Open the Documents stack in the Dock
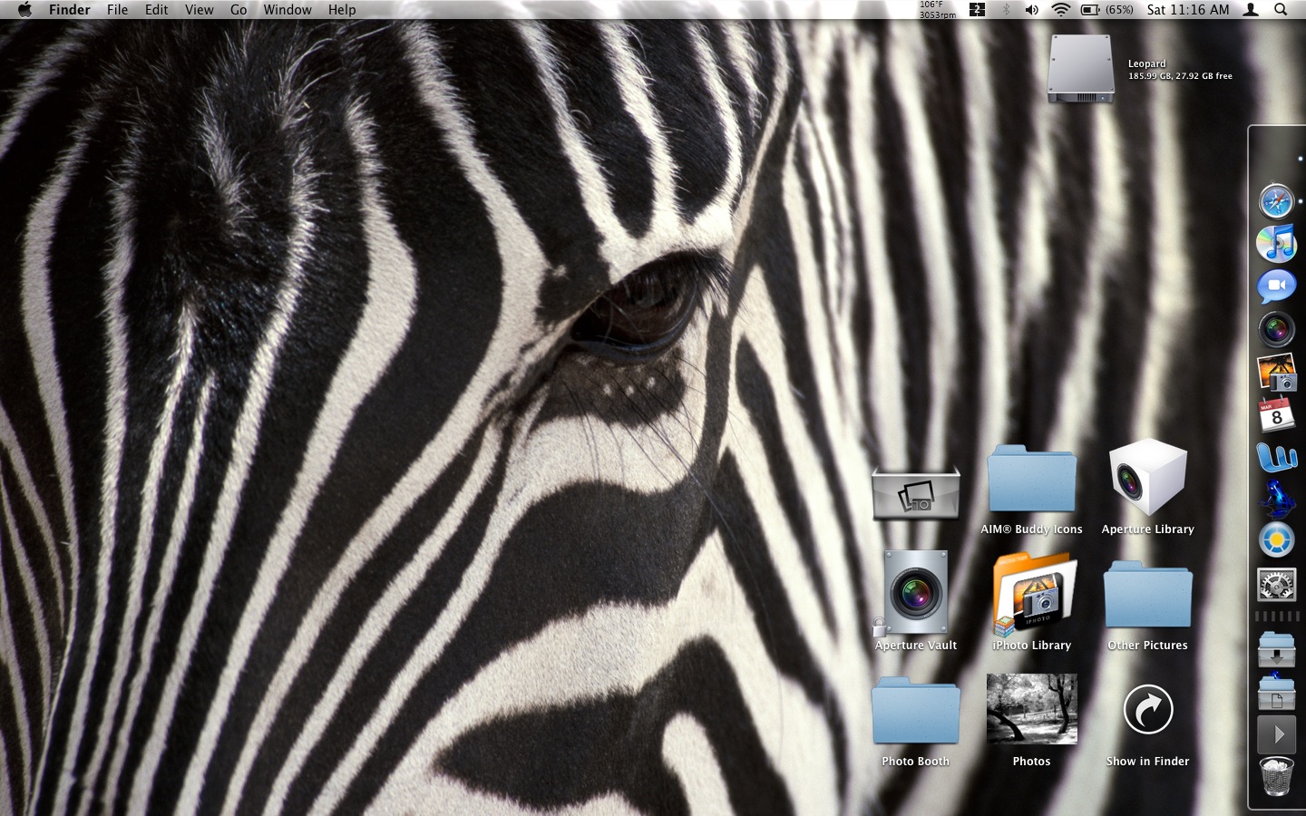This screenshot has width=1306, height=816. [x=1276, y=692]
